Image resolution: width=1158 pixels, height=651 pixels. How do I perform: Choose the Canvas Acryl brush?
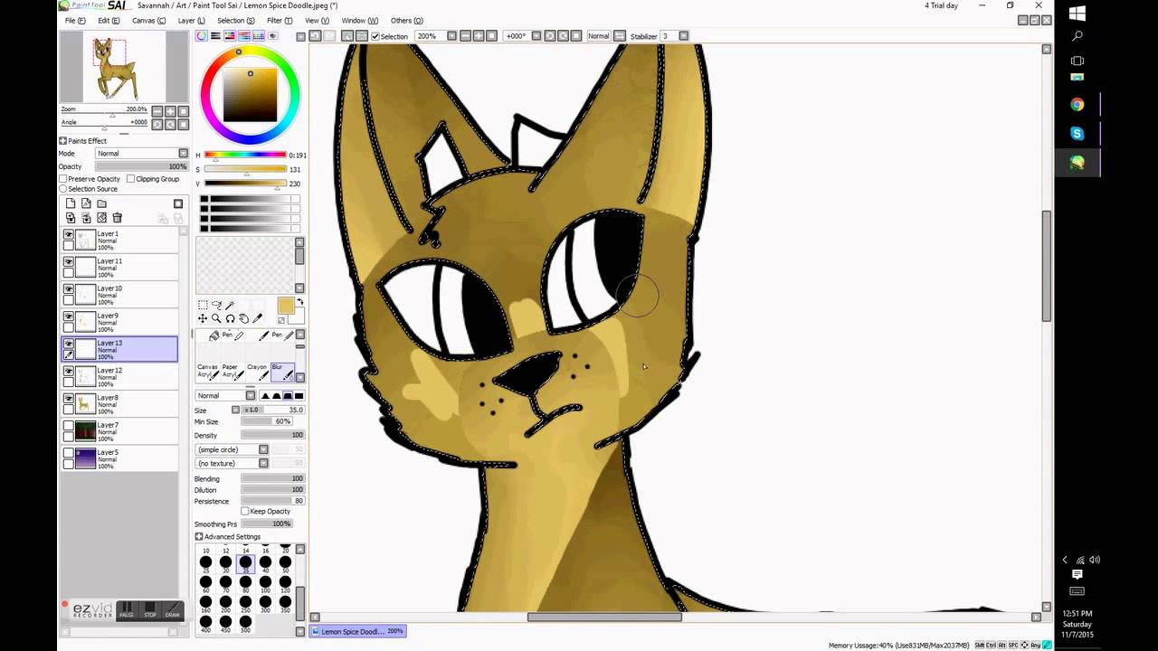(208, 372)
